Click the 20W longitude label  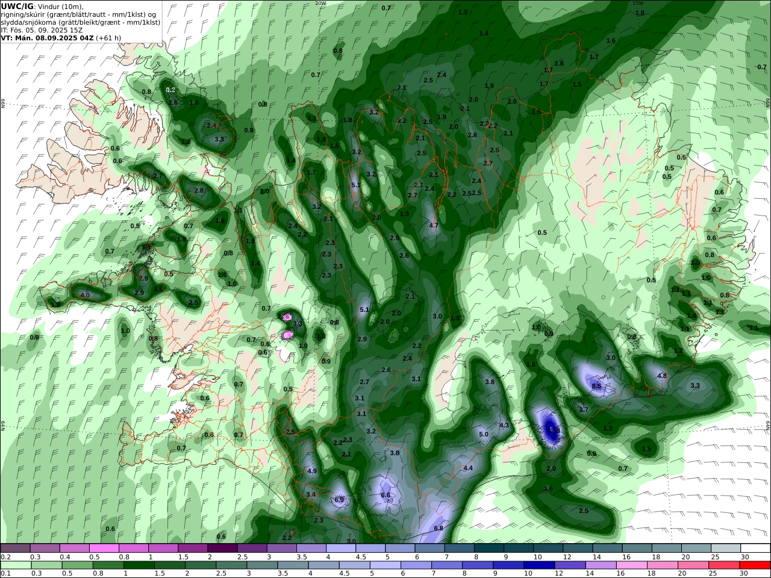point(321,3)
